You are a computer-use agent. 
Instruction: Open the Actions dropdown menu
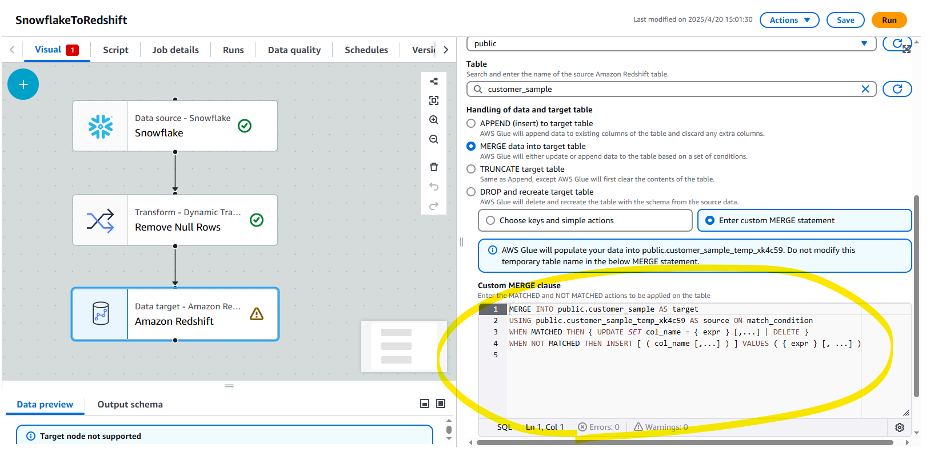pos(789,20)
